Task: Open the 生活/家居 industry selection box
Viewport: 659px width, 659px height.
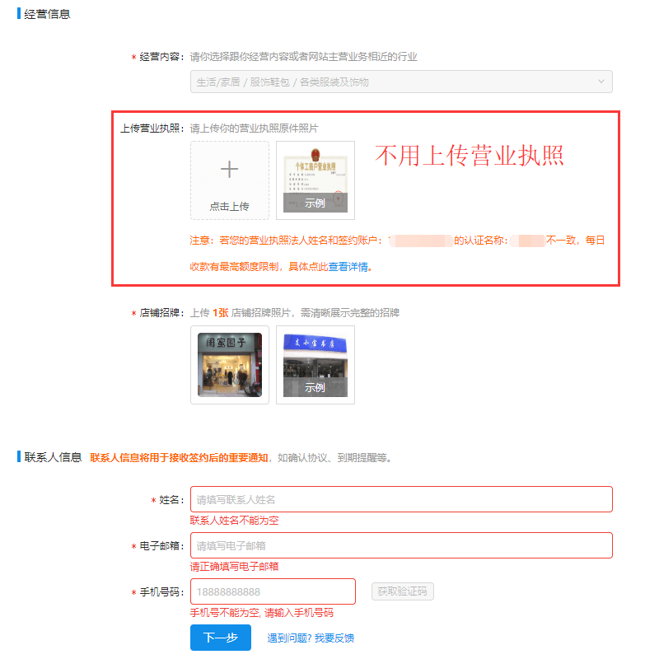Action: (x=395, y=82)
